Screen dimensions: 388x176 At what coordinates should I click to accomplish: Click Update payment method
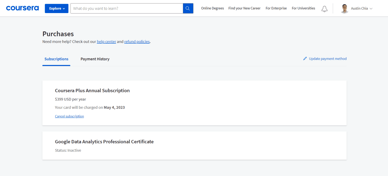click(x=328, y=58)
